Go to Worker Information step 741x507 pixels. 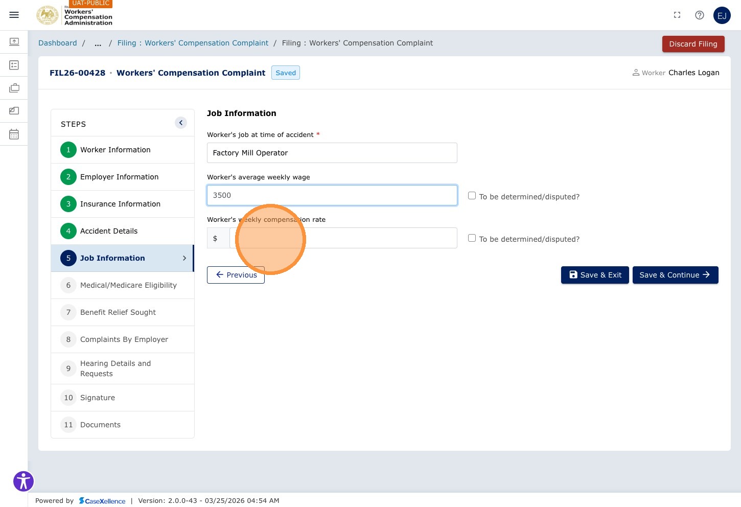tap(123, 150)
